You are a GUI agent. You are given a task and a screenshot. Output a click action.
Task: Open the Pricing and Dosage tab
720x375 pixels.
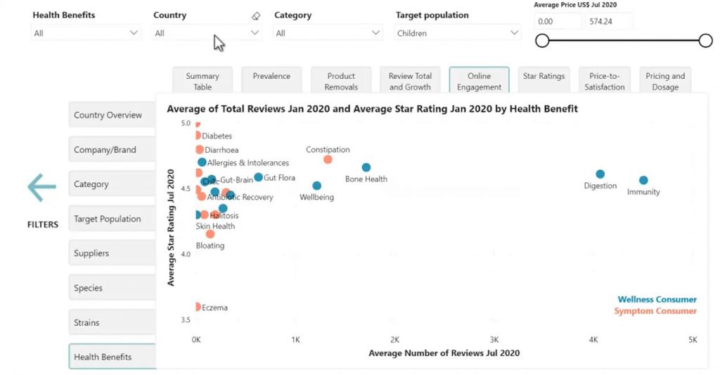665,81
